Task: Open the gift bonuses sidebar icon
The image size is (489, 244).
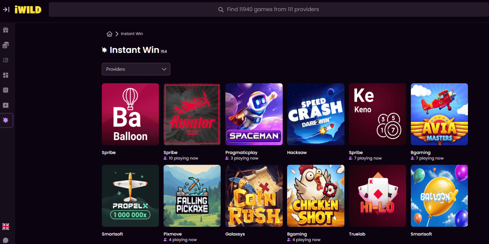Action: coord(6,30)
